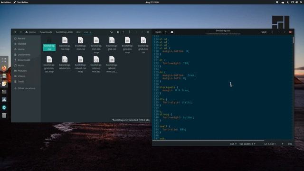Open view options dropdown in Files
This screenshot has height=171, width=304.
coord(123,32)
